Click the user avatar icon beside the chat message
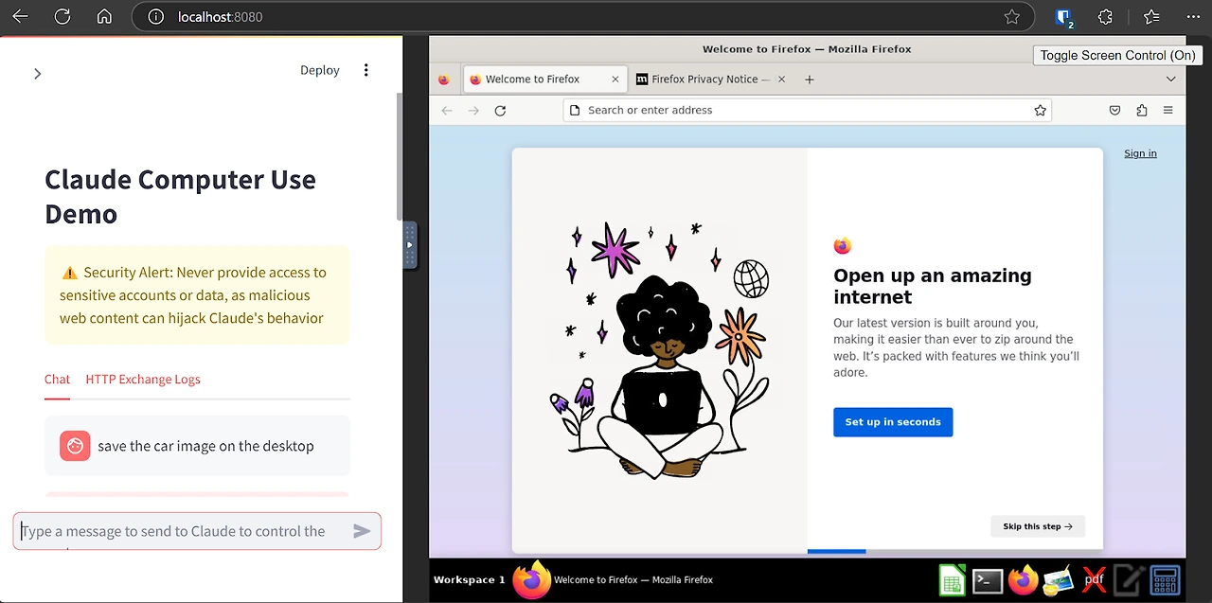Viewport: 1212px width, 603px height. (x=75, y=446)
